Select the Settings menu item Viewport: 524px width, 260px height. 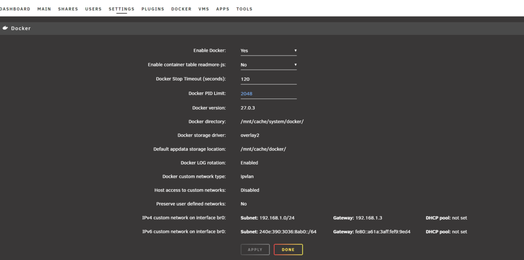coord(122,9)
